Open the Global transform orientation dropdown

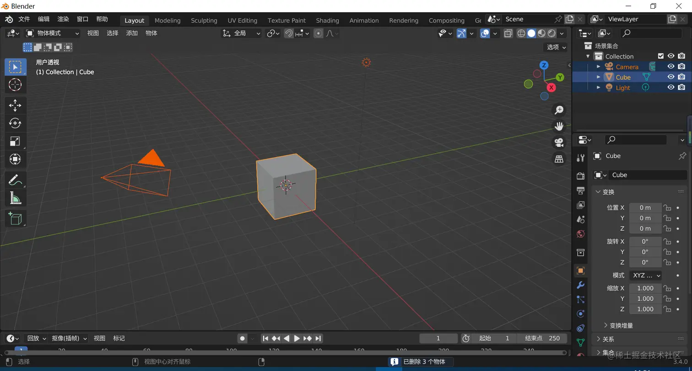pyautogui.click(x=241, y=33)
